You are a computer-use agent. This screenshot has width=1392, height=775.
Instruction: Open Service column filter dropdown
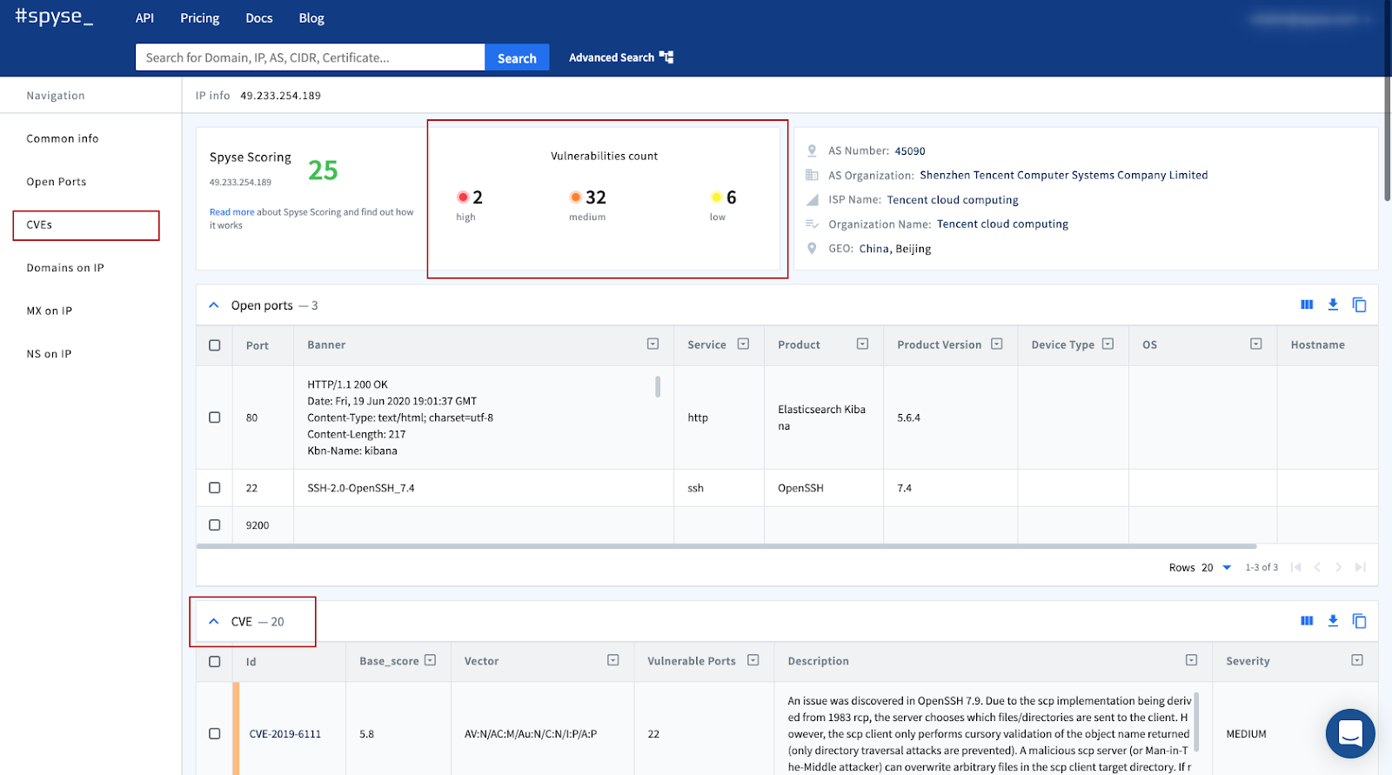click(743, 344)
